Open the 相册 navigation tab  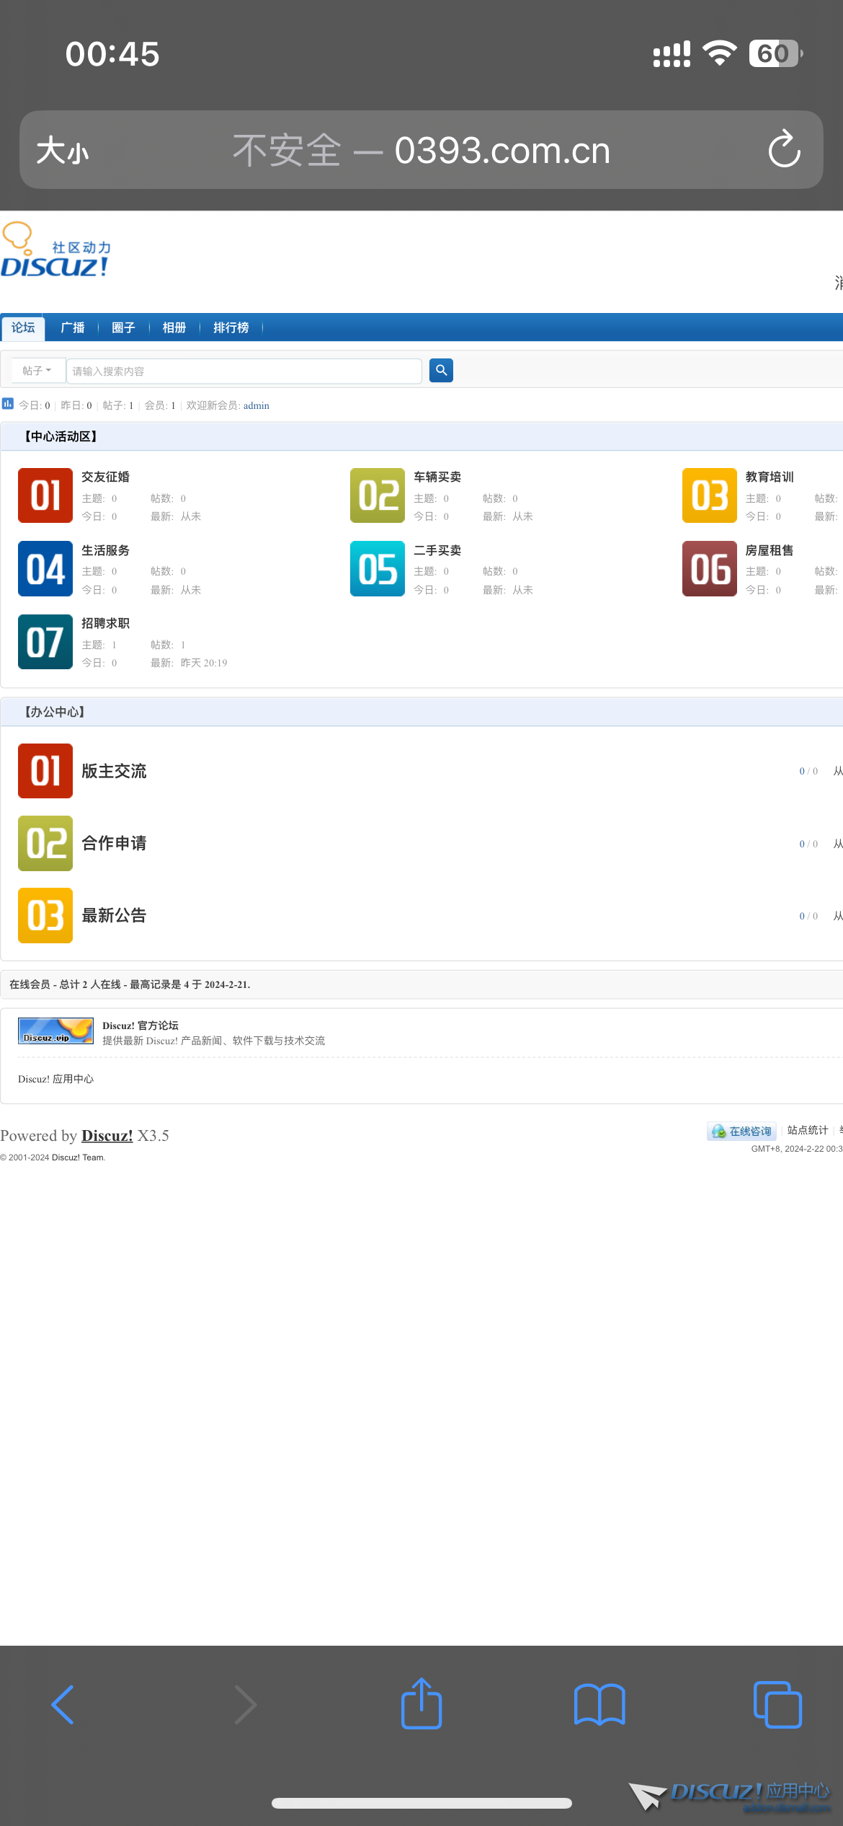(x=174, y=327)
